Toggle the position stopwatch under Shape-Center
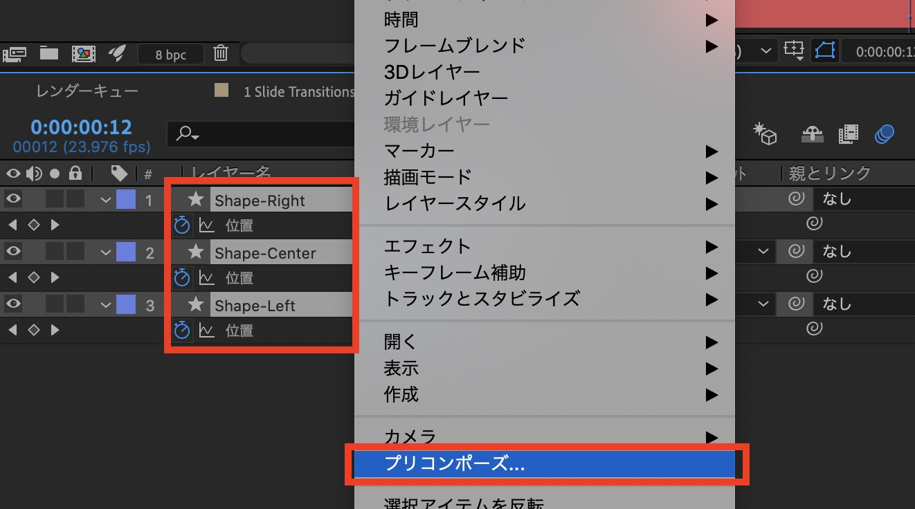The height and width of the screenshot is (509, 915). [182, 277]
